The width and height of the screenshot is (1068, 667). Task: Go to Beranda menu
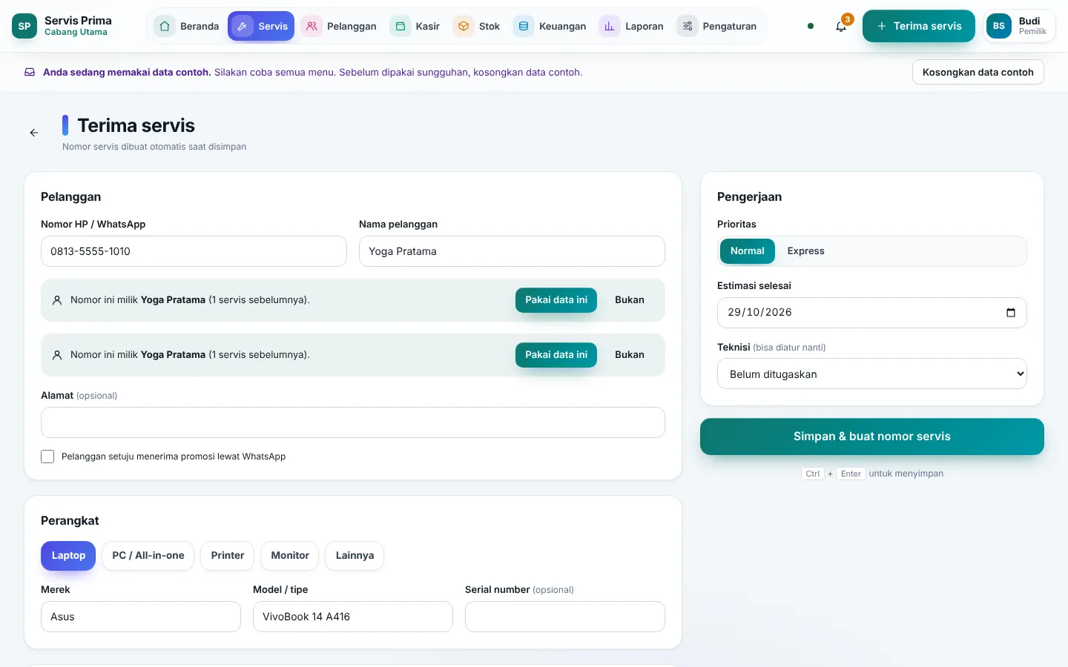point(187,26)
